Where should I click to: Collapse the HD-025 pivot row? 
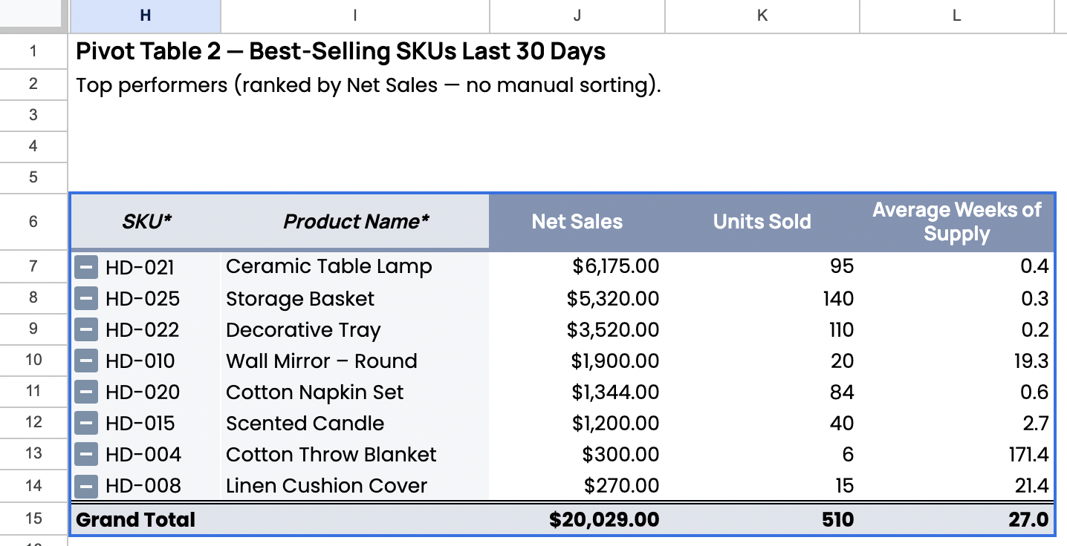pyautogui.click(x=87, y=298)
